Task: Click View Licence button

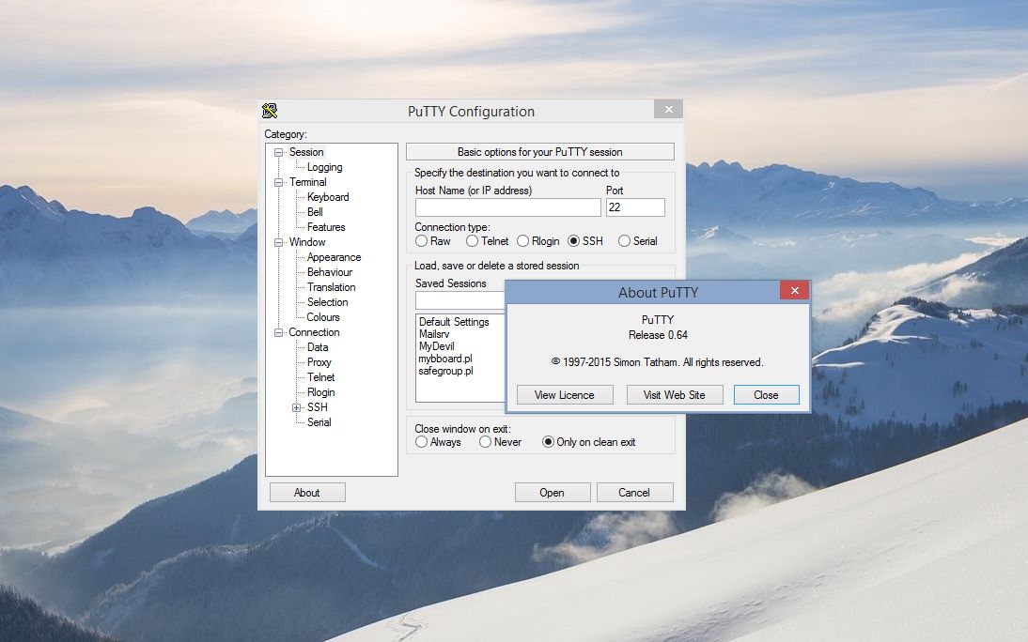Action: coord(565,395)
